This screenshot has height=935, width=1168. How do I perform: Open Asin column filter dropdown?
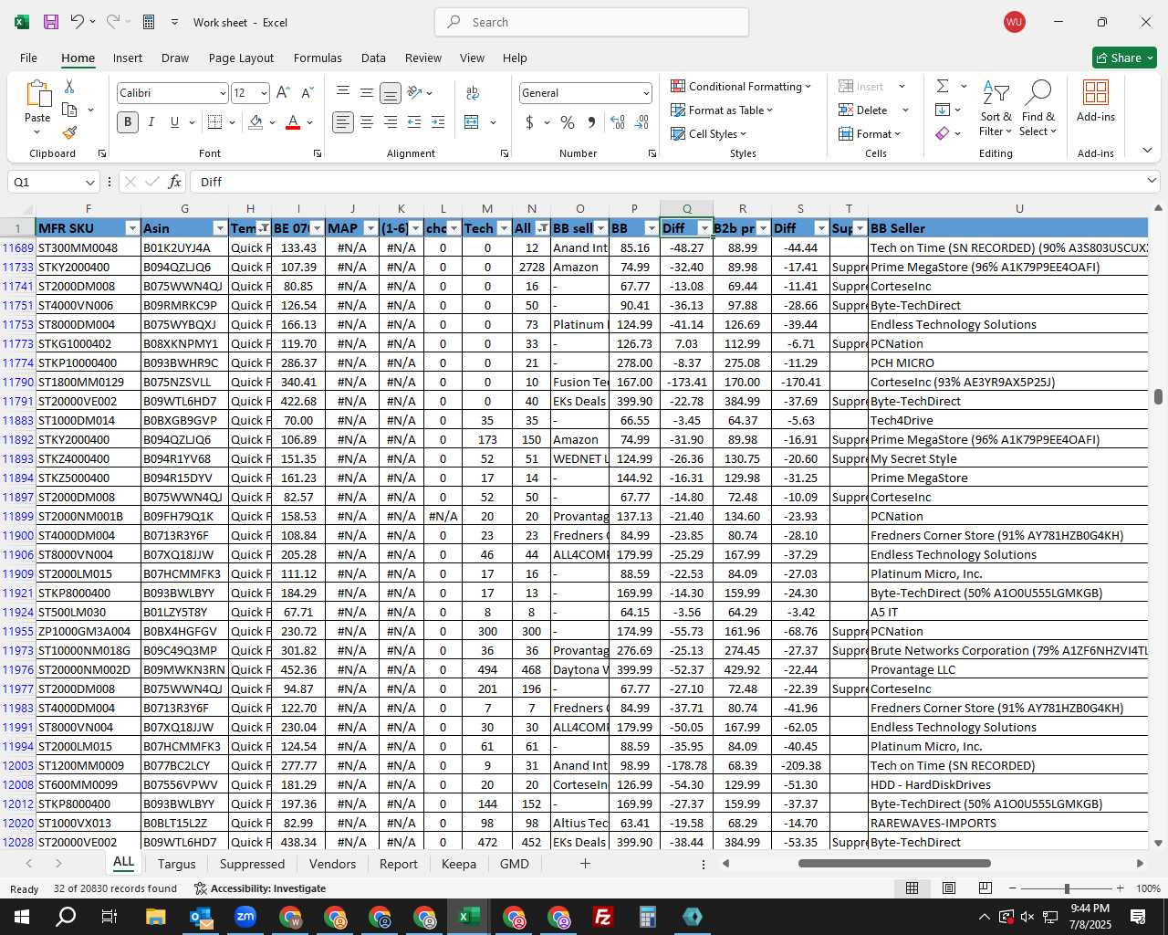(x=220, y=228)
